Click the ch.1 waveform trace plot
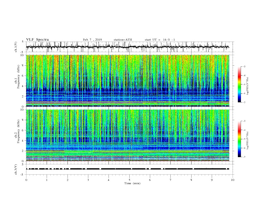Image resolution: width=262 pixels, height=202 pixels. tap(128, 47)
